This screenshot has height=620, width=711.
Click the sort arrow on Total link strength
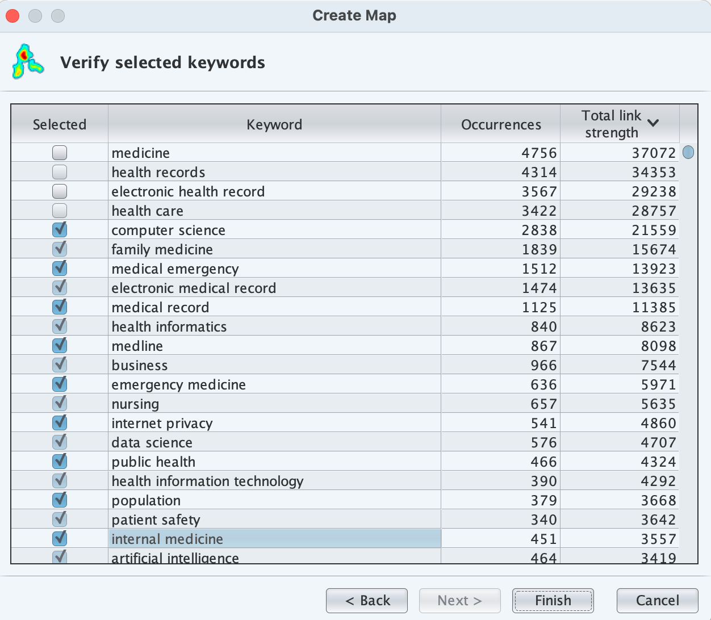coord(653,123)
